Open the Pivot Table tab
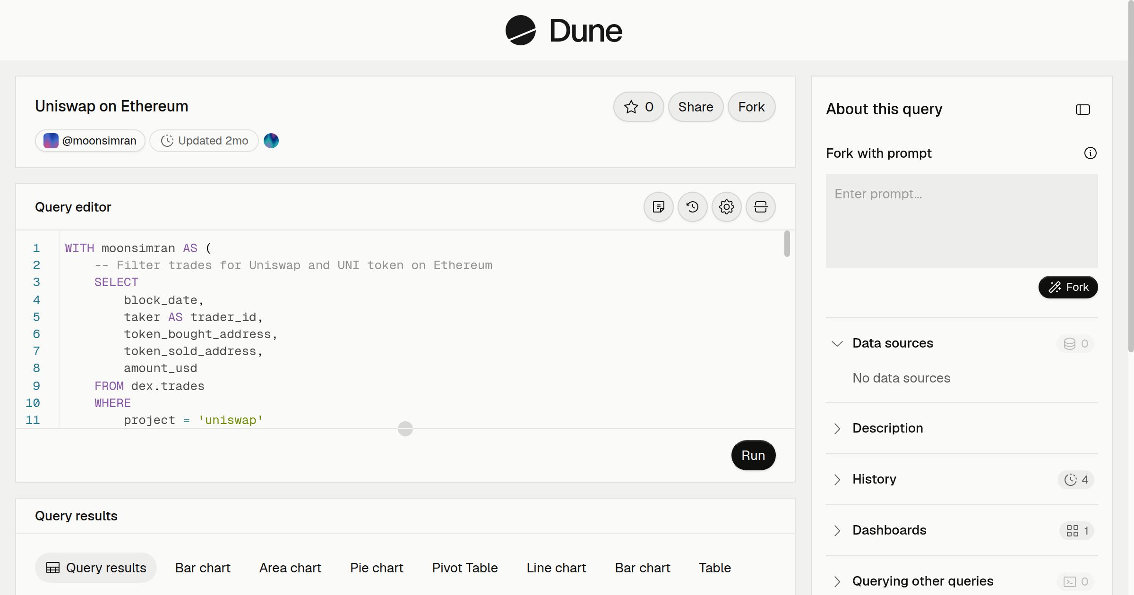The height and width of the screenshot is (595, 1134). pos(465,568)
